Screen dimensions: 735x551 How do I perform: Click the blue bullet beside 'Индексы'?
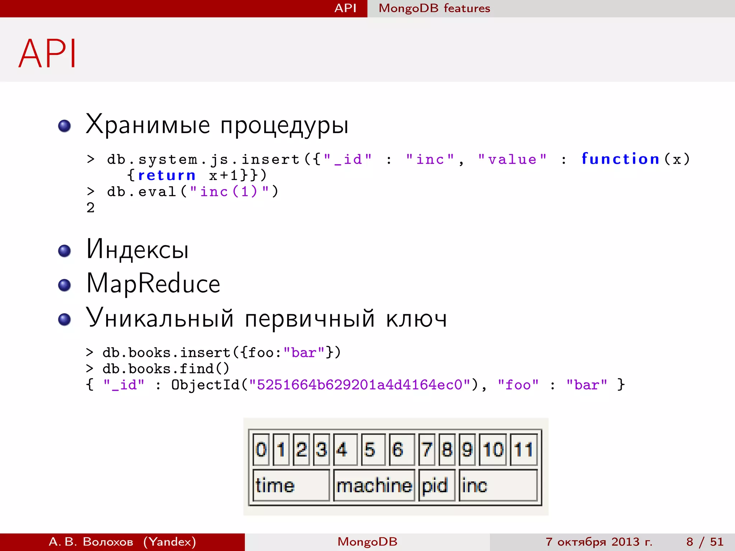pos(65,251)
